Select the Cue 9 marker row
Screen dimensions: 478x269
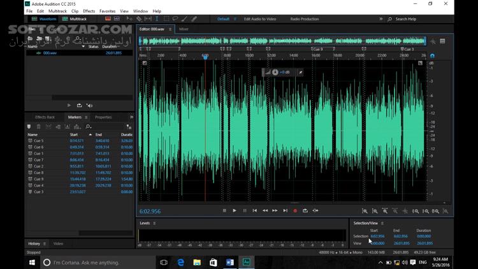click(x=80, y=179)
